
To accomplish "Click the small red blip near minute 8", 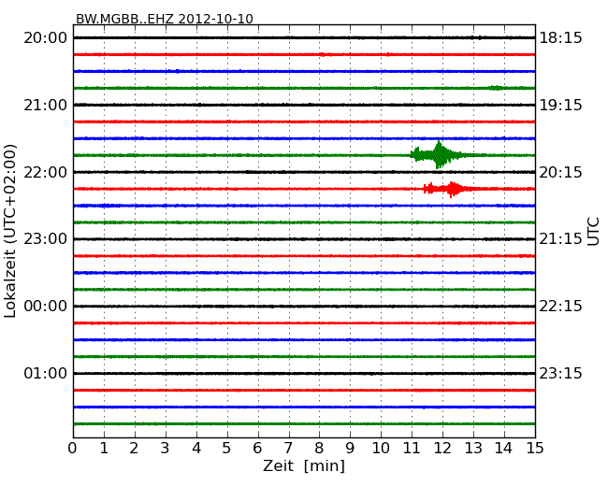I will [x=324, y=54].
